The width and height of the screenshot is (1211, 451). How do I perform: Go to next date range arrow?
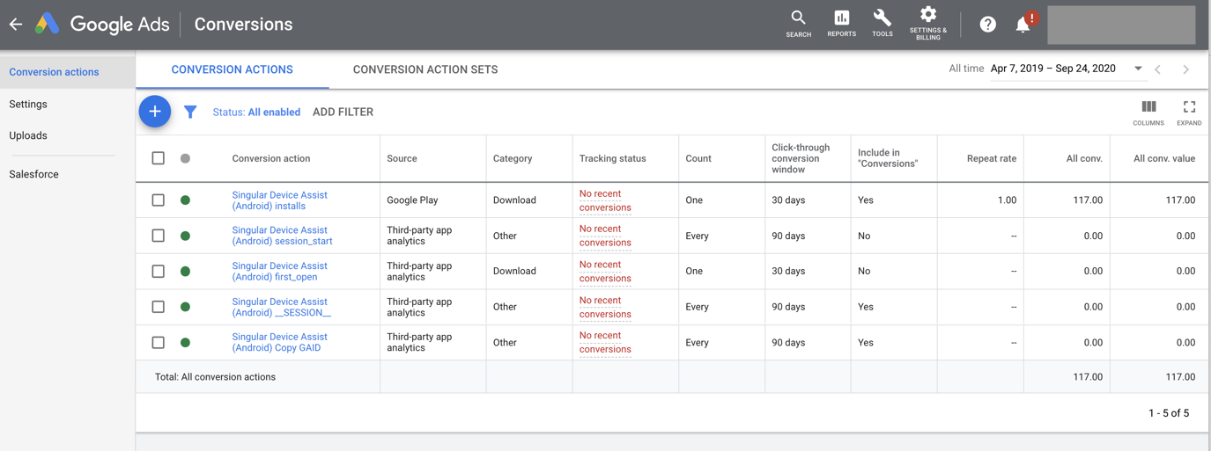tap(1186, 69)
